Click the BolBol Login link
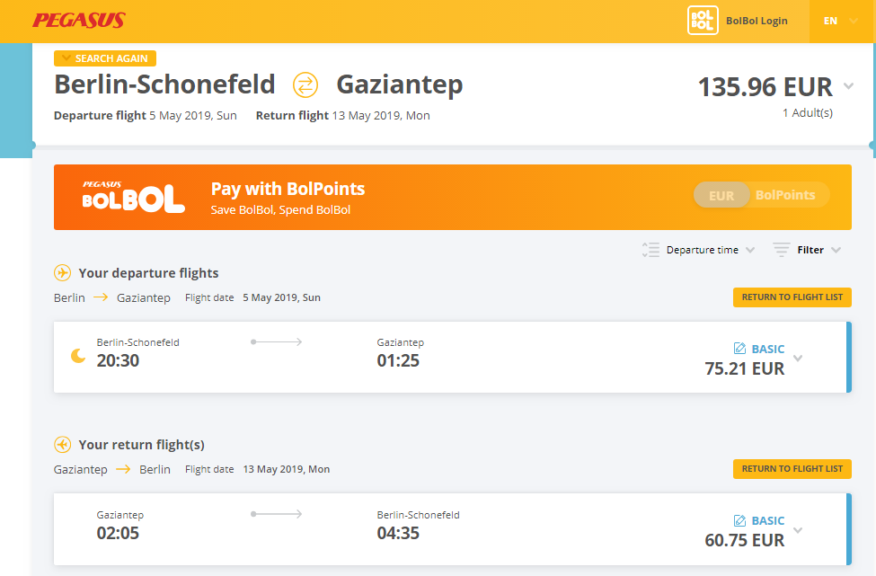Screen dimensions: 876x576 tap(757, 21)
